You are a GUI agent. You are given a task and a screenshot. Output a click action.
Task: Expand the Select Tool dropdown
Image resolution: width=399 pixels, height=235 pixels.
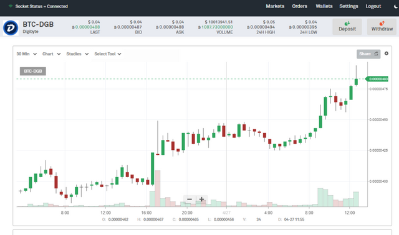point(108,54)
